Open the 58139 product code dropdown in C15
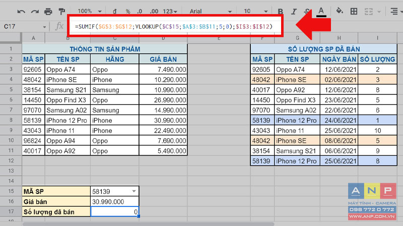Viewport: 403px width, 226px height. pos(134,191)
